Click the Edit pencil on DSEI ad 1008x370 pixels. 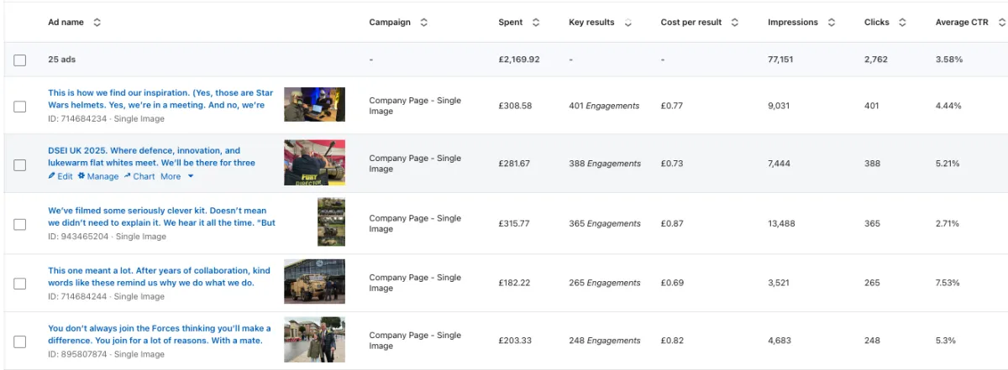tap(60, 176)
